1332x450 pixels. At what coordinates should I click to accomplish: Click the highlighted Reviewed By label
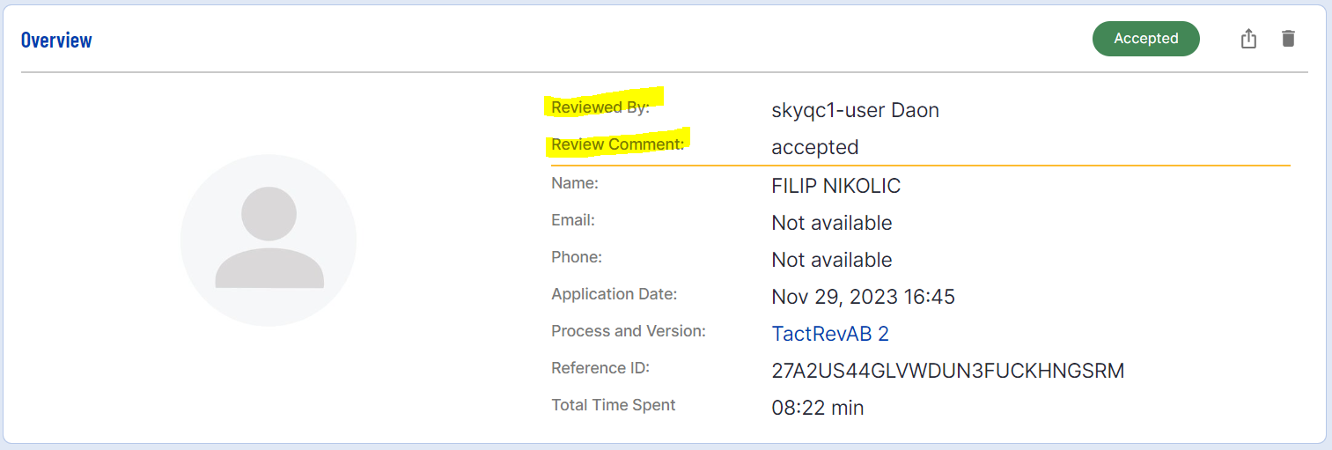pyautogui.click(x=600, y=107)
